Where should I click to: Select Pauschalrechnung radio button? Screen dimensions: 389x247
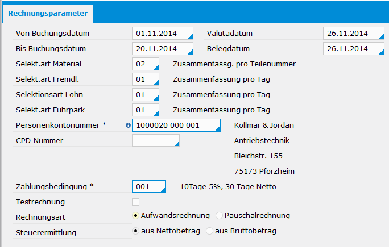coord(219,216)
